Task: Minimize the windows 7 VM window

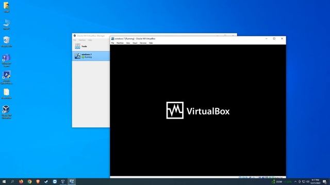Action: click(267, 39)
